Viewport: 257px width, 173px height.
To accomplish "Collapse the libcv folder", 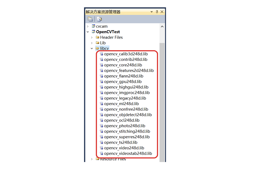I will click(x=92, y=48).
